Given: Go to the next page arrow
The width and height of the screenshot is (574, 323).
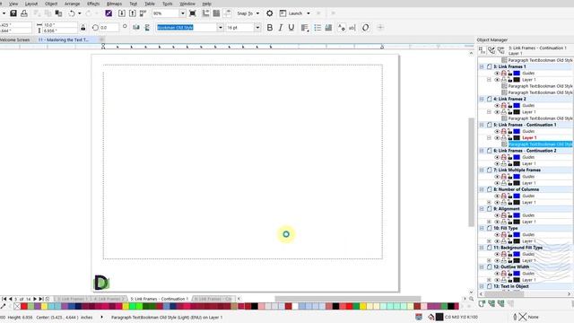Looking at the screenshot, I should tap(35, 299).
